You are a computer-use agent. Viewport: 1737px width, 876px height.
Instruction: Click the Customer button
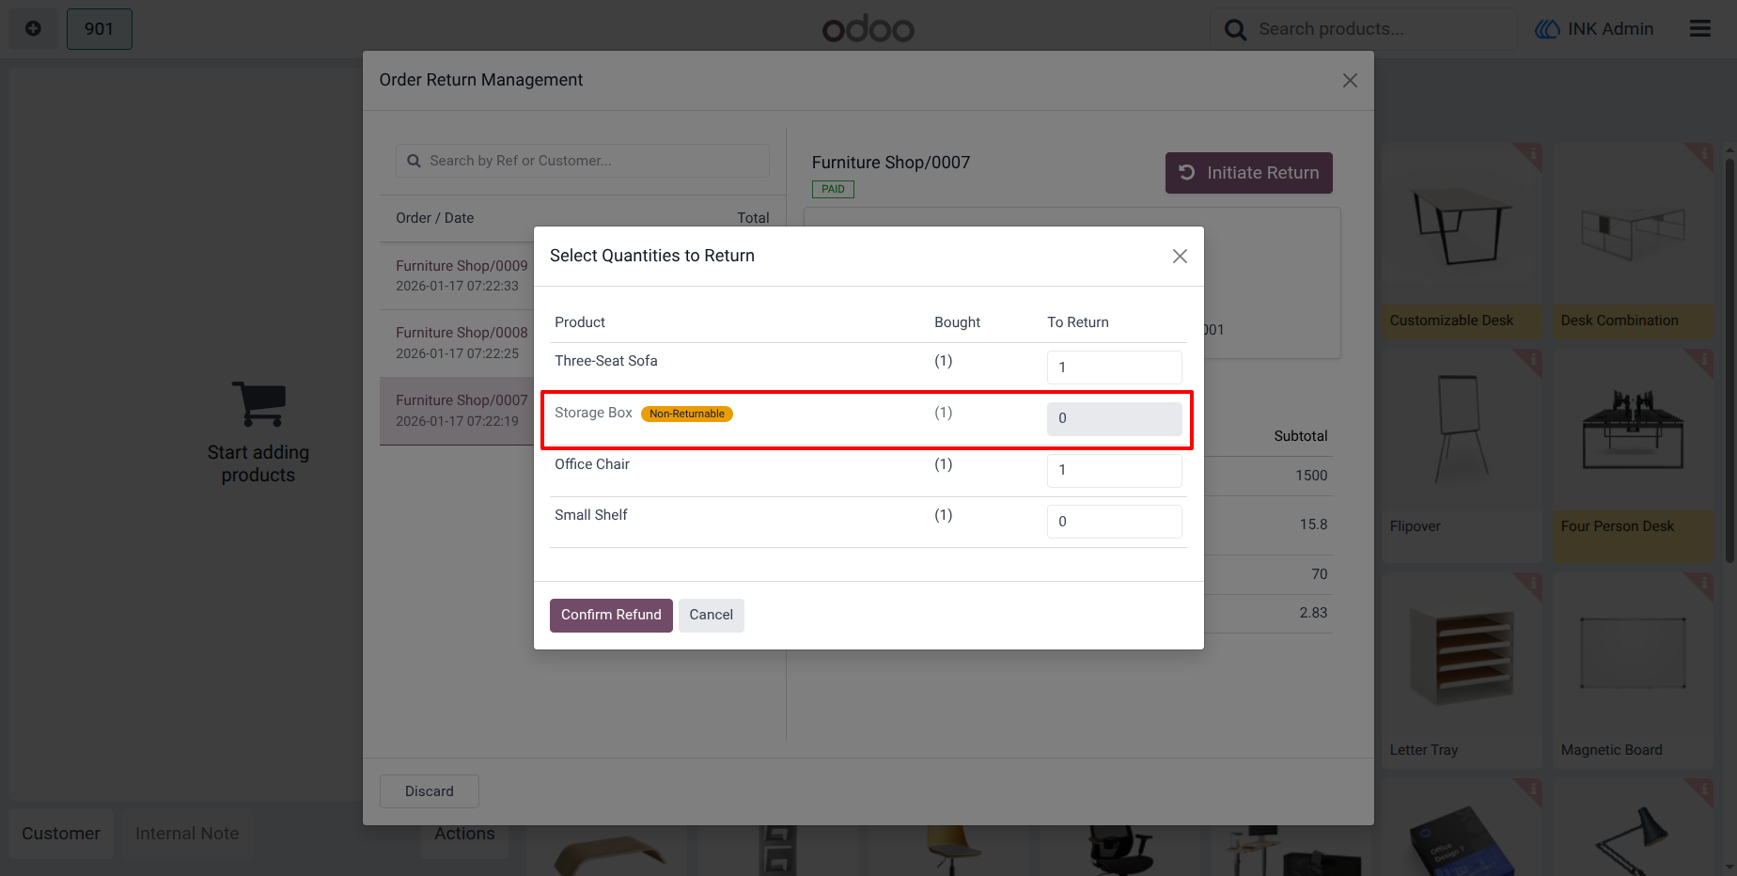(61, 834)
